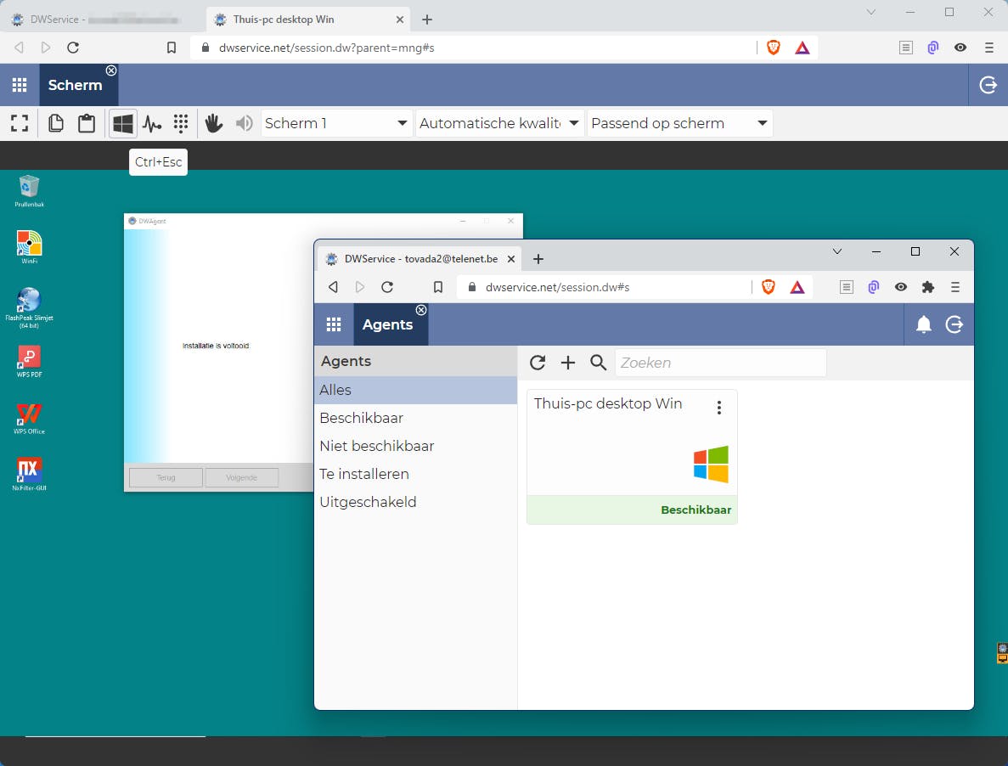Open a new tab in the outer browser
Viewport: 1008px width, 766px height.
tap(427, 20)
